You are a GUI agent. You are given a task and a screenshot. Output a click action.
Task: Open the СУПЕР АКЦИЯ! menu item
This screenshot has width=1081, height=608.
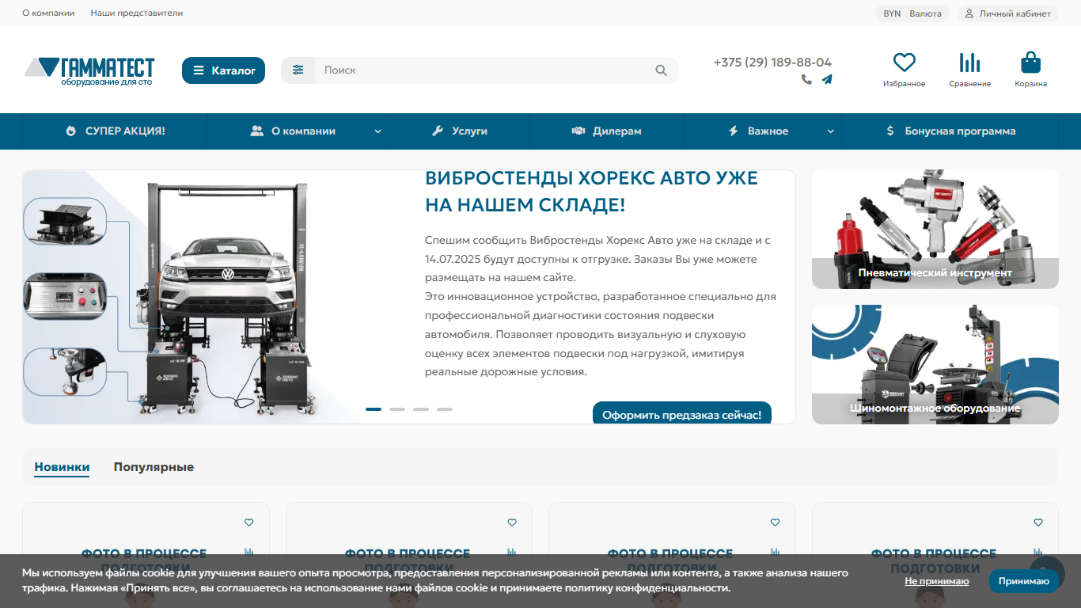click(115, 131)
